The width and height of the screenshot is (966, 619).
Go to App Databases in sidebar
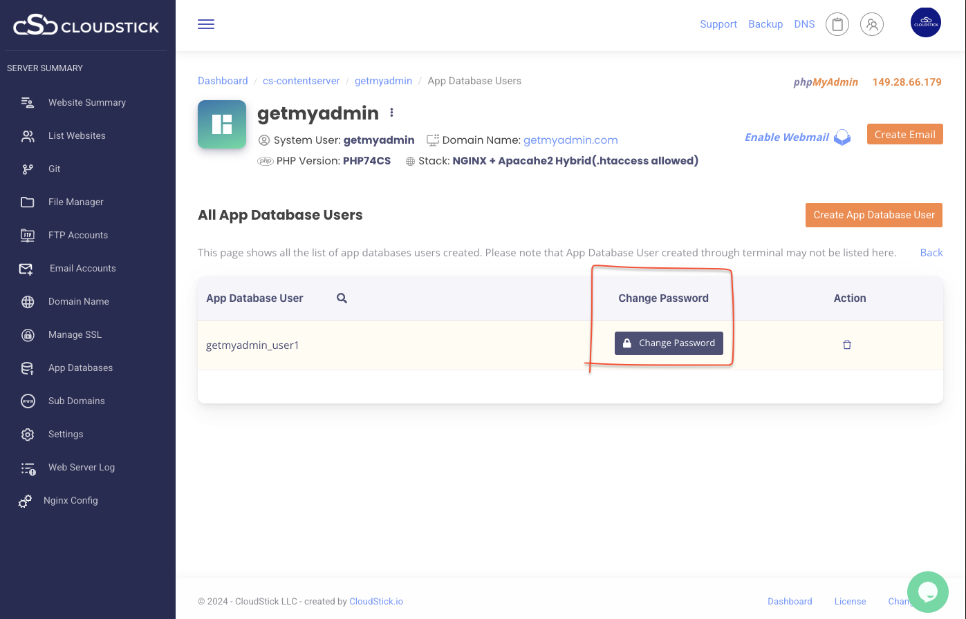[80, 368]
